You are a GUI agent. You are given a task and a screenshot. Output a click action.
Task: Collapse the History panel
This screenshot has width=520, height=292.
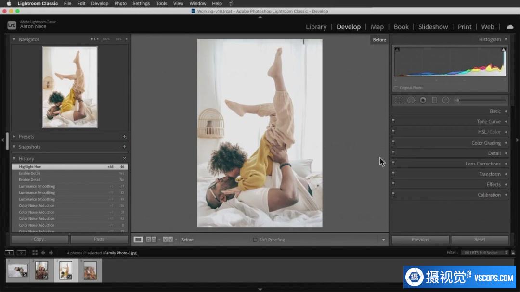point(14,158)
